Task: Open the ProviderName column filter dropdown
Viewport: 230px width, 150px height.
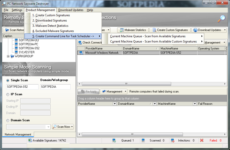Action: point(115,104)
